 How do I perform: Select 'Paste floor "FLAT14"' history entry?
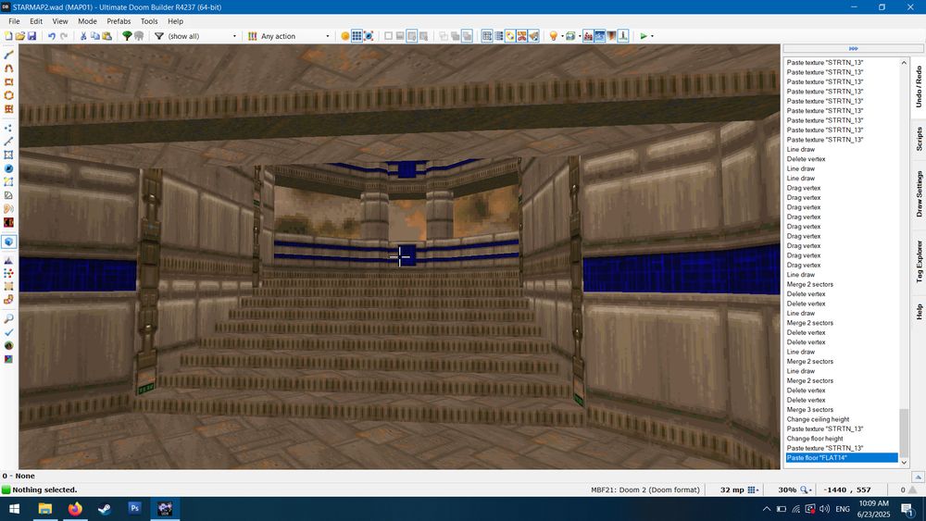pyautogui.click(x=842, y=458)
